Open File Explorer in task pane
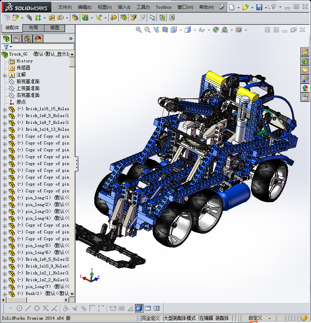The height and width of the screenshot is (323, 311). (305, 70)
